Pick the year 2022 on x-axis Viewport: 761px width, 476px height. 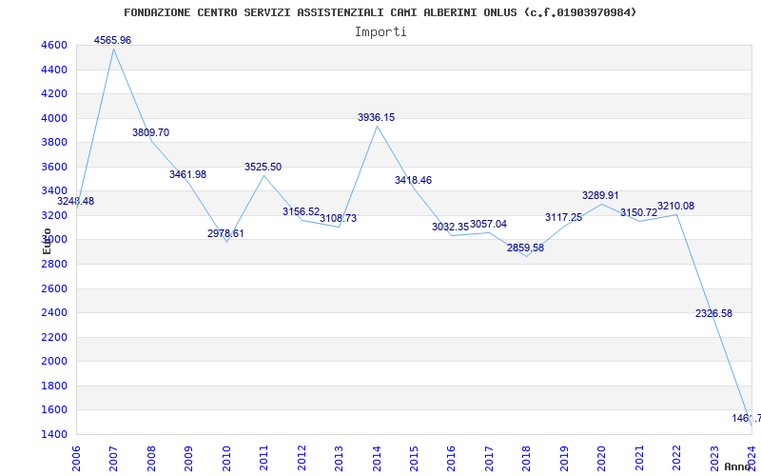coord(676,459)
